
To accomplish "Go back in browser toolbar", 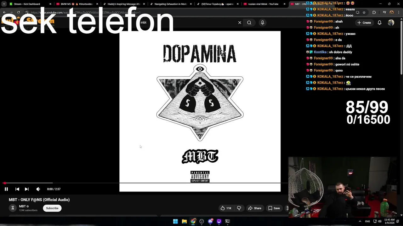I will (x=4, y=13).
